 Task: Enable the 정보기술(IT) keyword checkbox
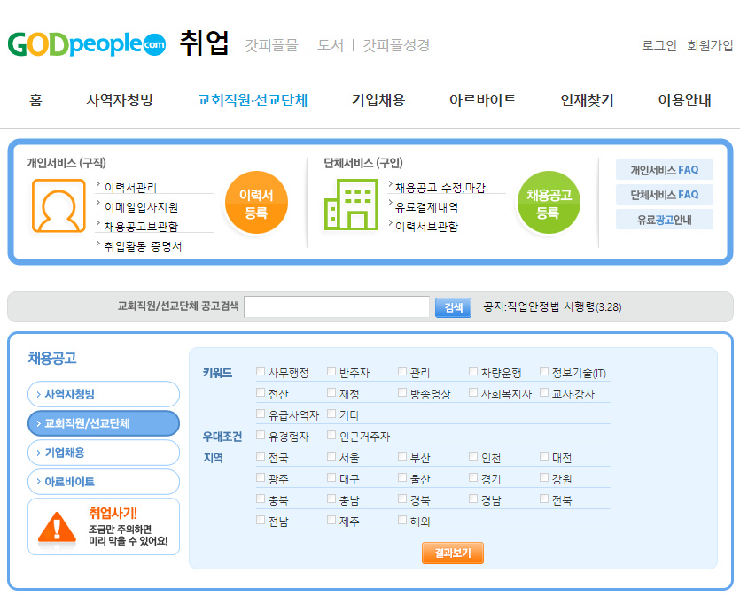[544, 371]
